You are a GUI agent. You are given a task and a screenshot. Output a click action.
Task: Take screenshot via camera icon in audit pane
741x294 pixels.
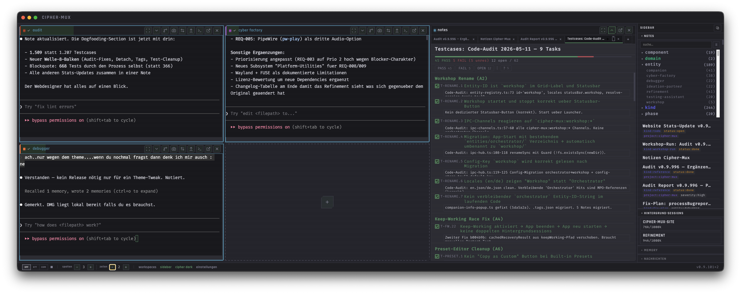click(x=174, y=31)
